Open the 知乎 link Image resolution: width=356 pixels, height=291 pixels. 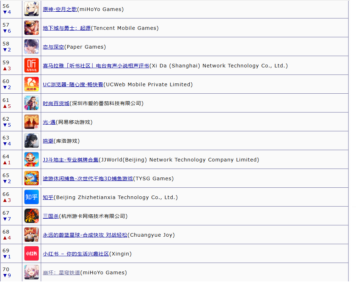48,197
